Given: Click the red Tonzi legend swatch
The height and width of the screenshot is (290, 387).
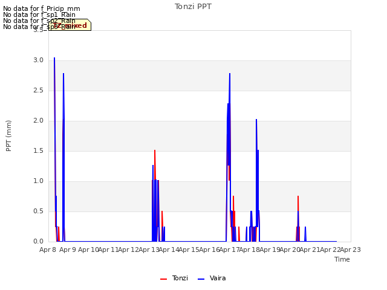Looking at the screenshot, I should 164,279.
